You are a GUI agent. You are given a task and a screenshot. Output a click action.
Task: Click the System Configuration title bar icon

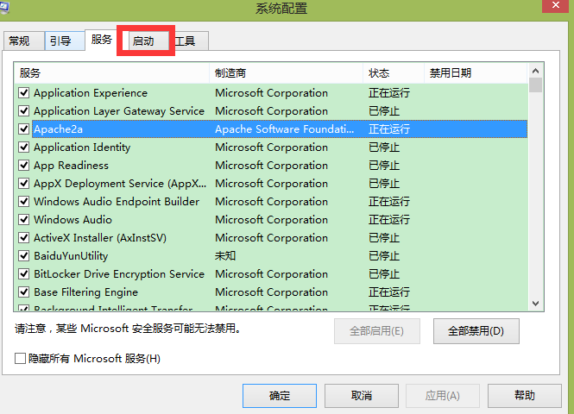(6, 8)
